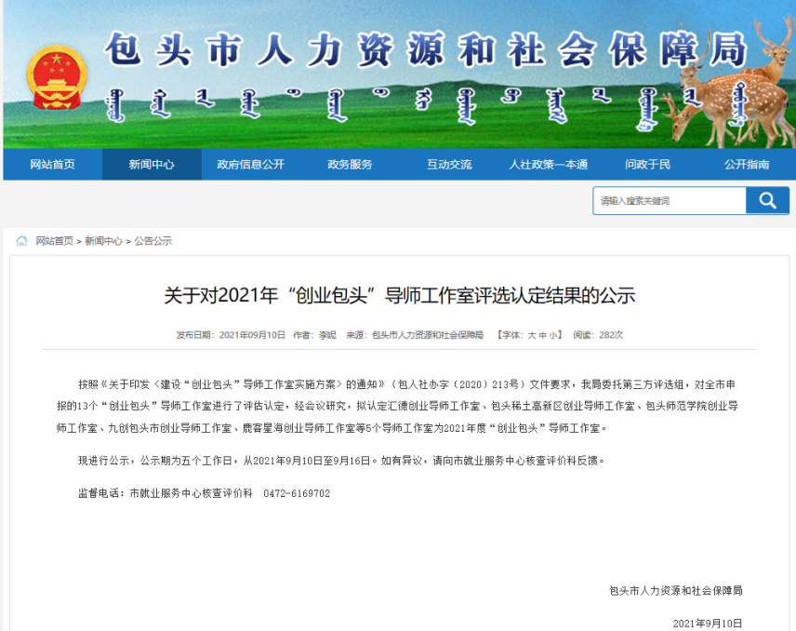This screenshot has width=796, height=631.
Task: Click the home icon in the breadcrumb
Action: 21,241
